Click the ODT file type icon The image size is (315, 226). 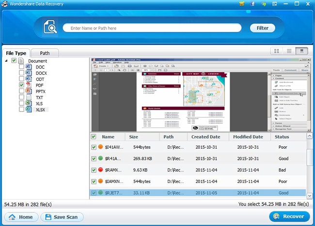29,79
